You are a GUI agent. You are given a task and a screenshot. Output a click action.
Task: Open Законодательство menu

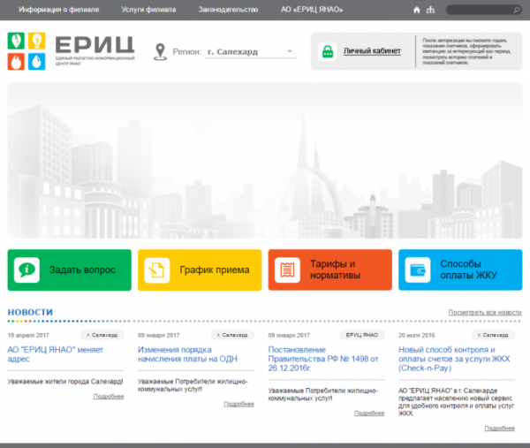pos(228,10)
